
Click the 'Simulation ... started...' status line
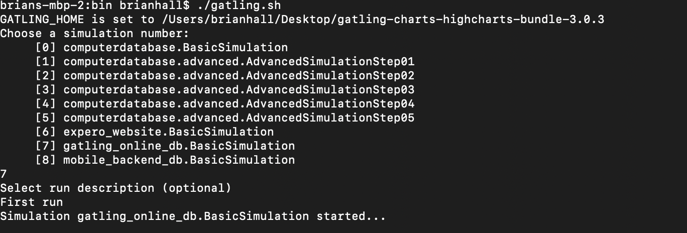pos(193,216)
